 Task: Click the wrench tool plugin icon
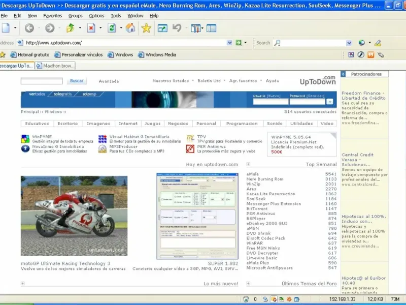tap(381, 55)
